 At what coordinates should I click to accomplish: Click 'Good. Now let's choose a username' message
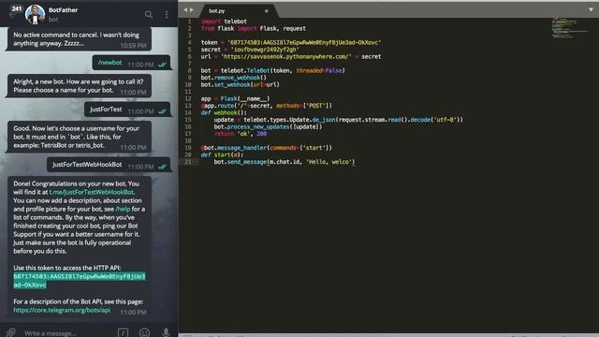click(x=79, y=137)
